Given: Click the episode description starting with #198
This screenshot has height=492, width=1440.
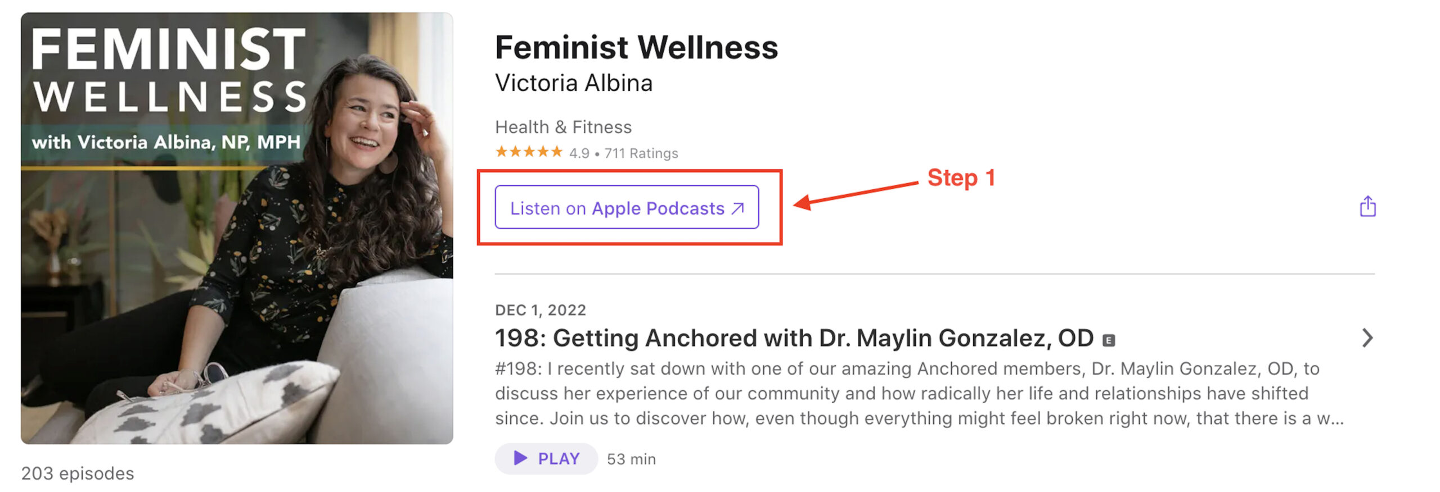Looking at the screenshot, I should tap(917, 393).
